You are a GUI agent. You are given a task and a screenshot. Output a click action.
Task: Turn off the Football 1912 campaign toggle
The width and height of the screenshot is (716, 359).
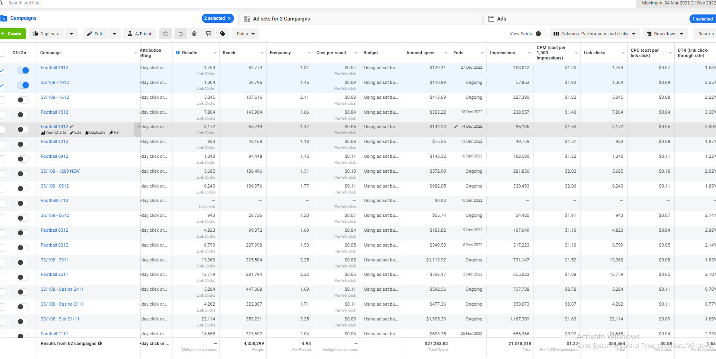pos(23,70)
